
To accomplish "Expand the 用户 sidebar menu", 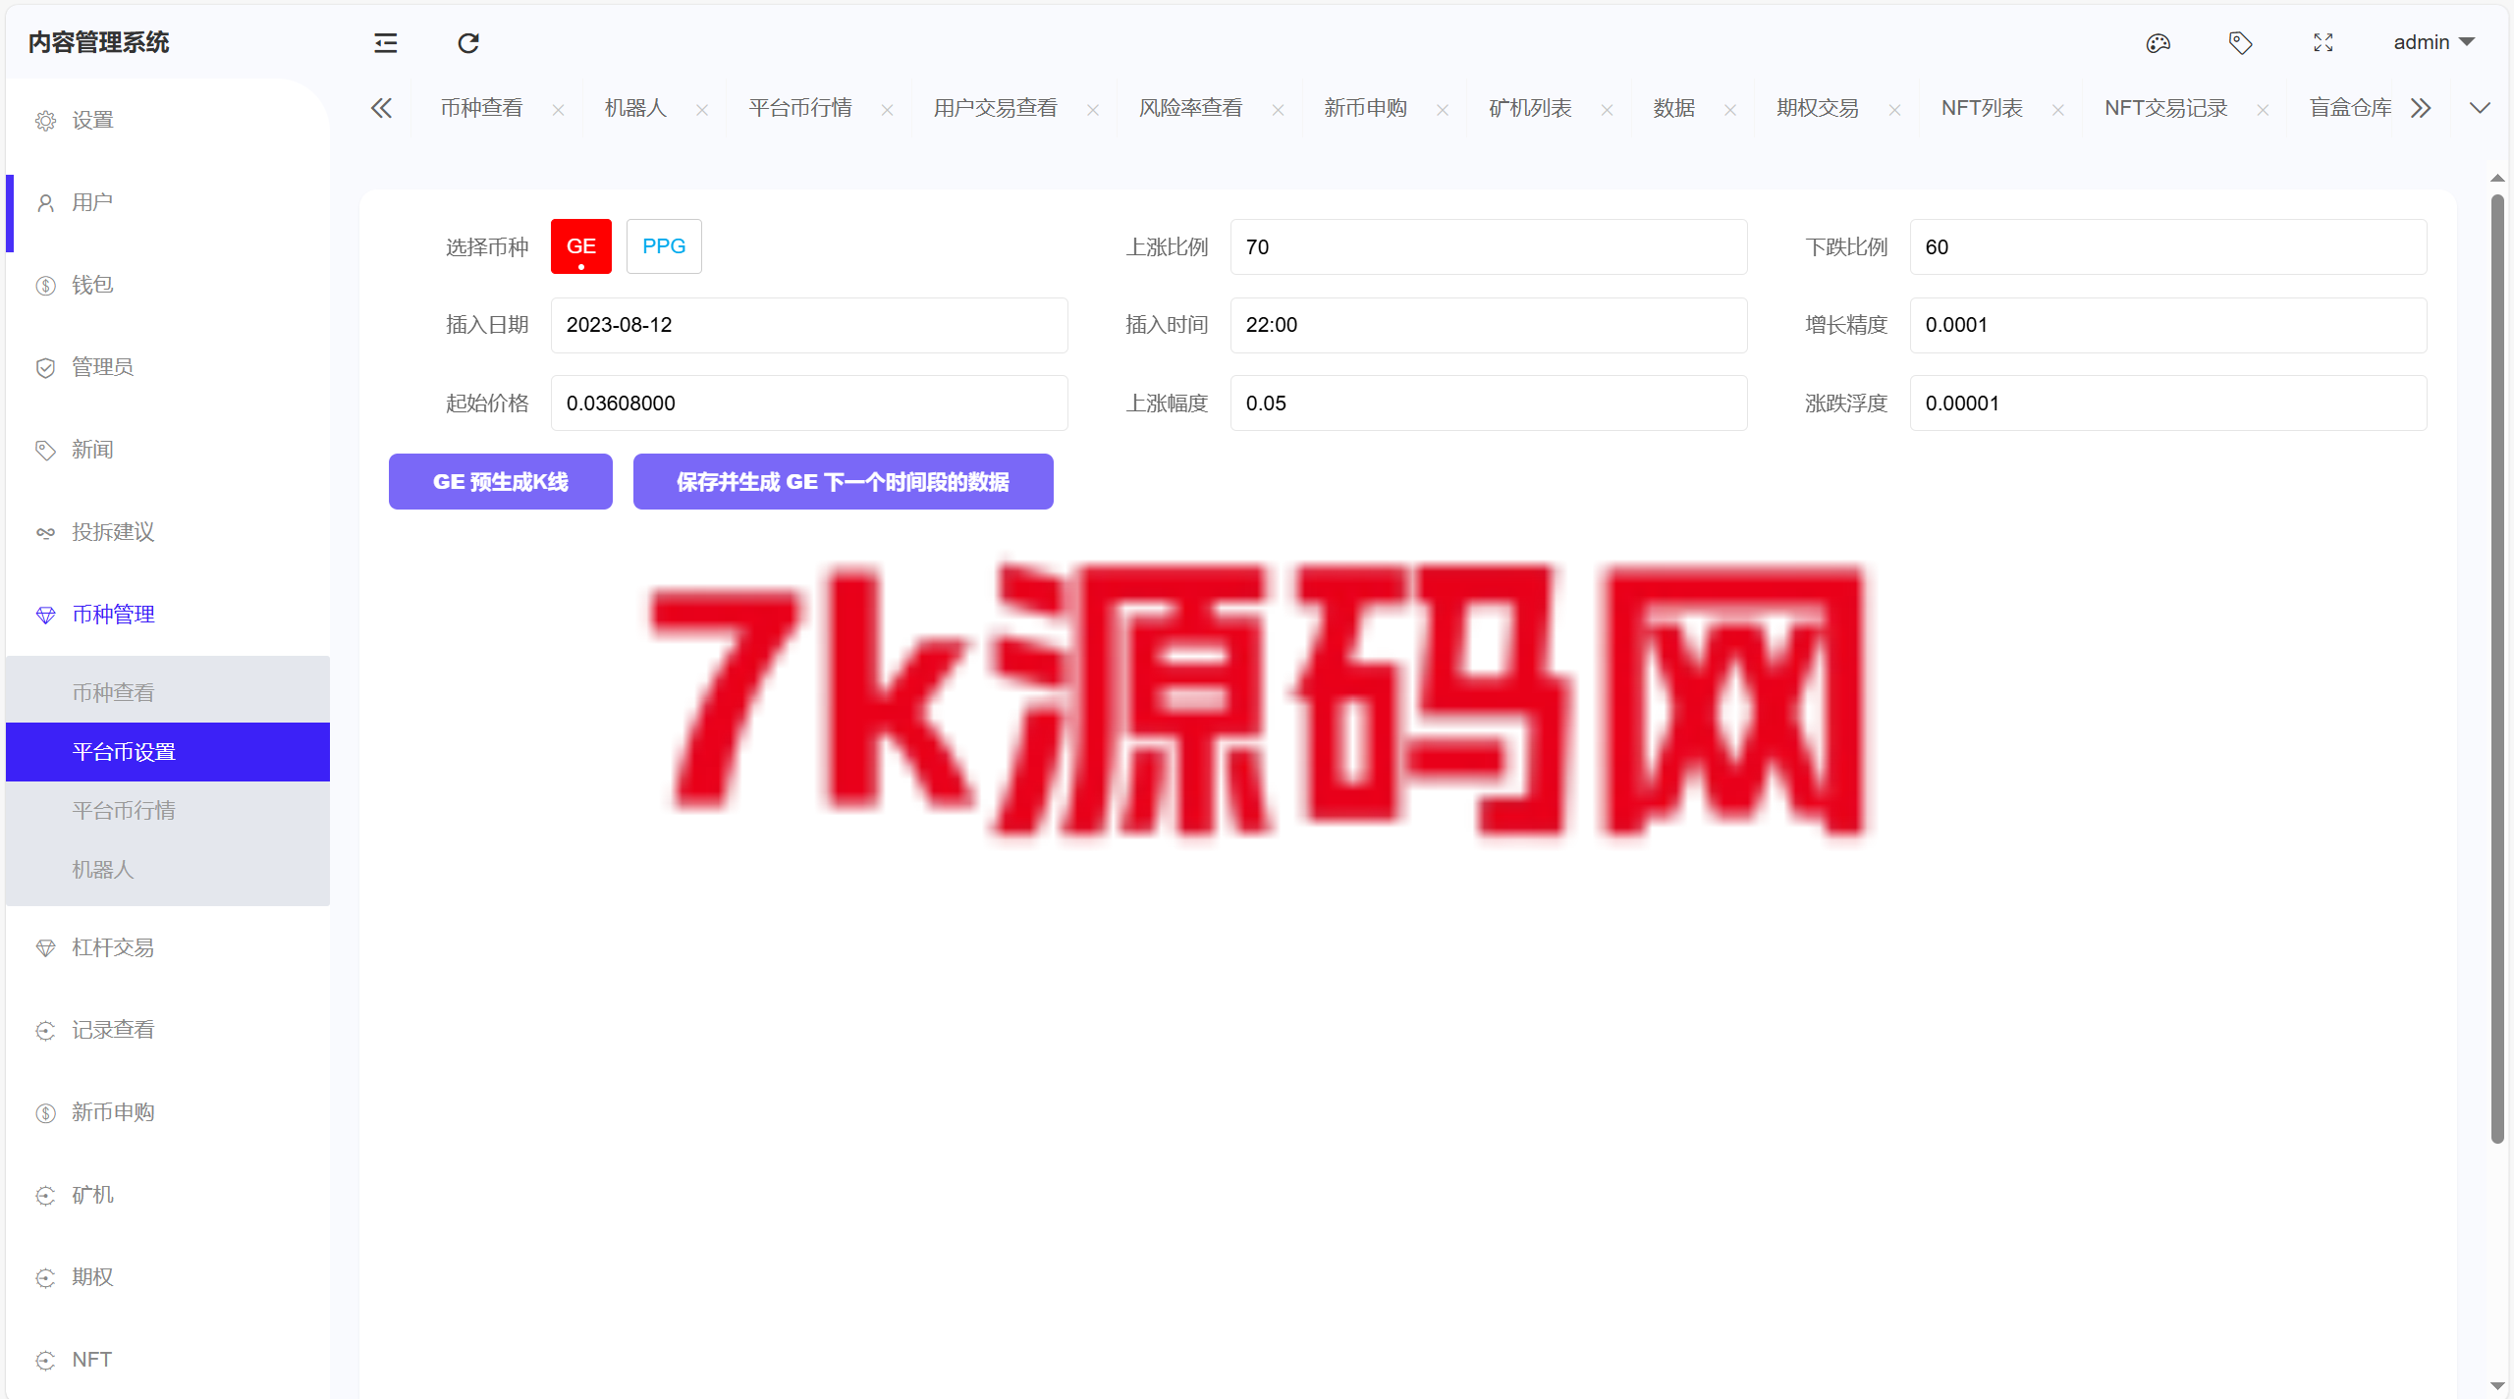I will pos(168,202).
